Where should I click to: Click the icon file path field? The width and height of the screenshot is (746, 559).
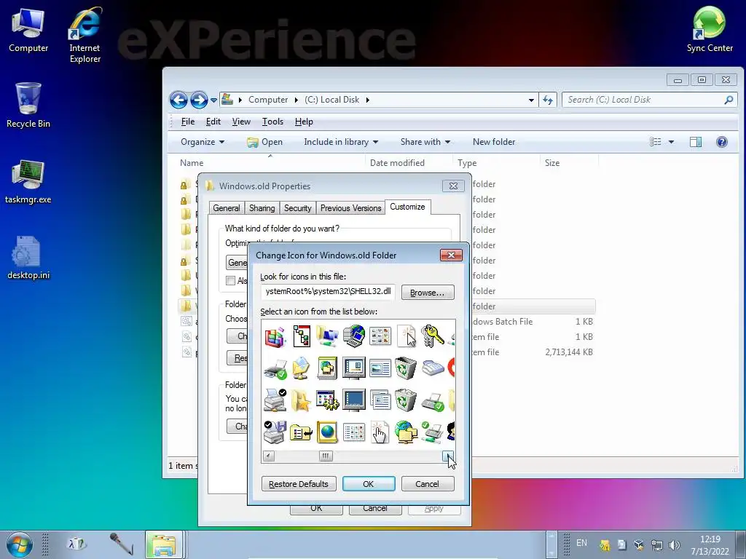pos(328,291)
